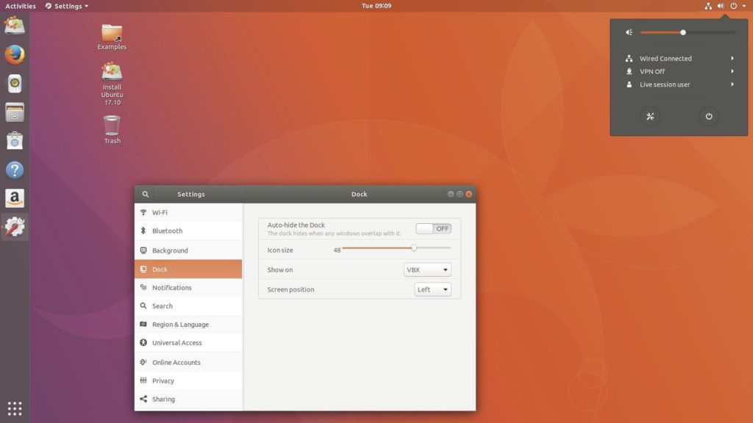The height and width of the screenshot is (423, 753).
Task: Open the Show on VBX dropdown
Action: 427,270
